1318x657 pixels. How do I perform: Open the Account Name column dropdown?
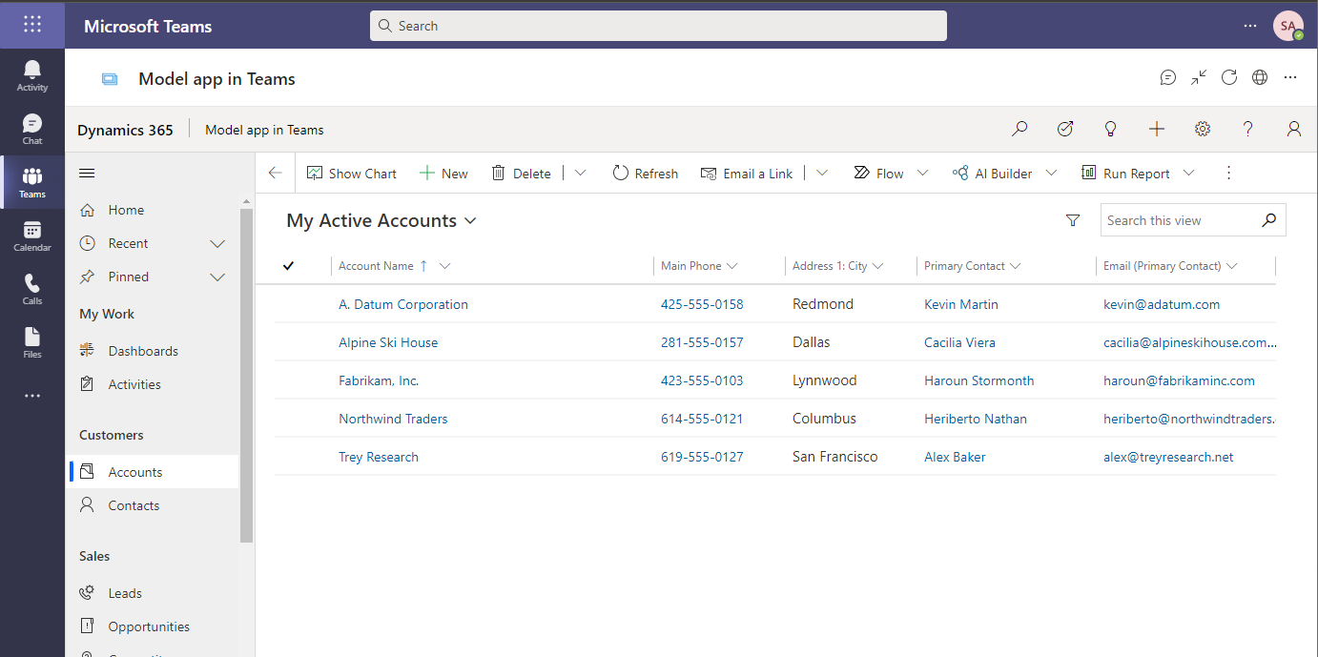[444, 266]
